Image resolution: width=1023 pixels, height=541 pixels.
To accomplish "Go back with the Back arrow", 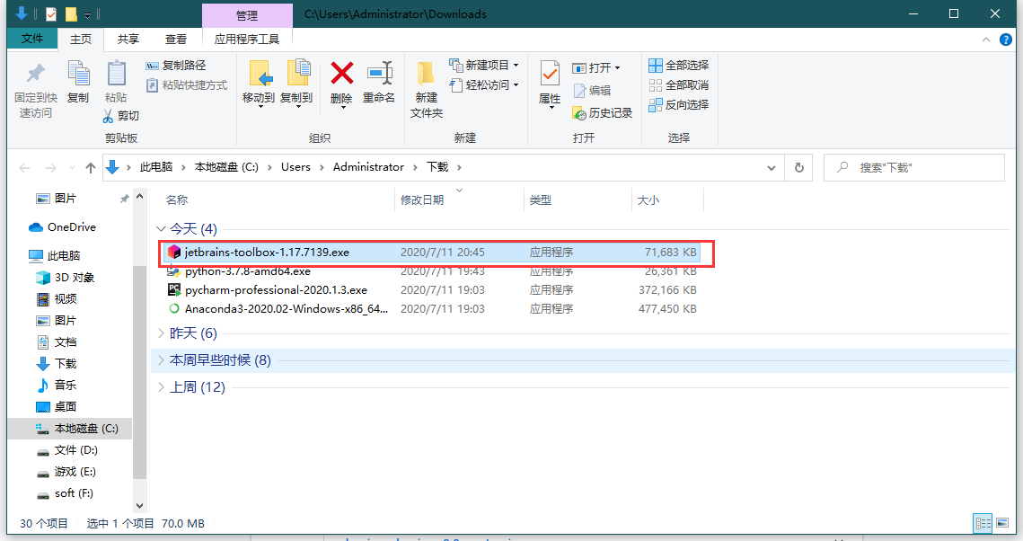I will click(25, 168).
